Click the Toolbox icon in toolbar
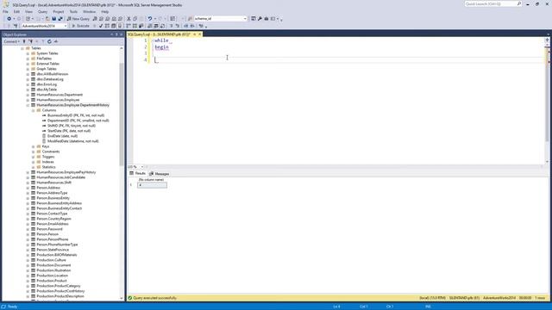The height and width of the screenshot is (310, 552). tap(267, 19)
